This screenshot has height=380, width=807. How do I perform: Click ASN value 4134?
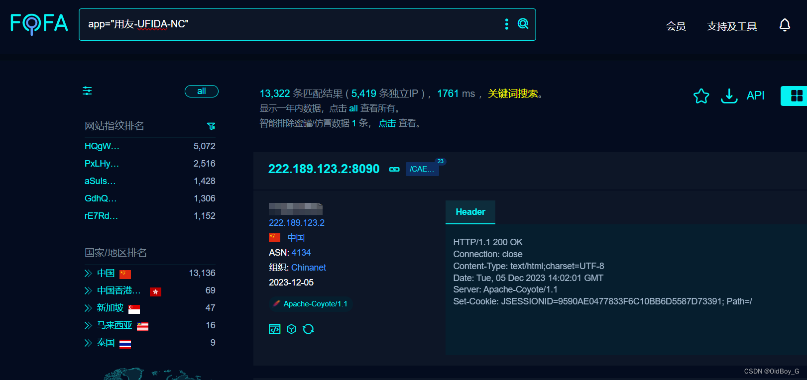point(301,253)
